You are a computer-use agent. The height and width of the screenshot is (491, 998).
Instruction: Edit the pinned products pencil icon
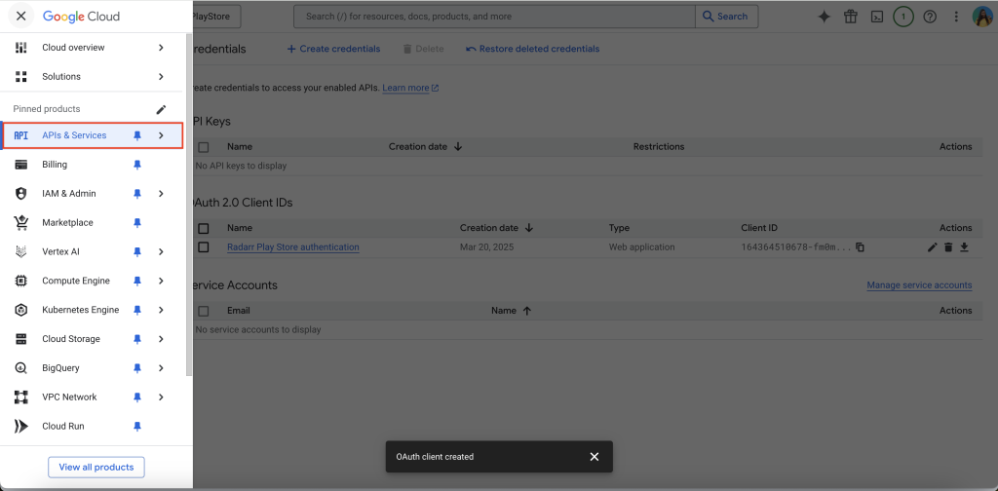[162, 109]
